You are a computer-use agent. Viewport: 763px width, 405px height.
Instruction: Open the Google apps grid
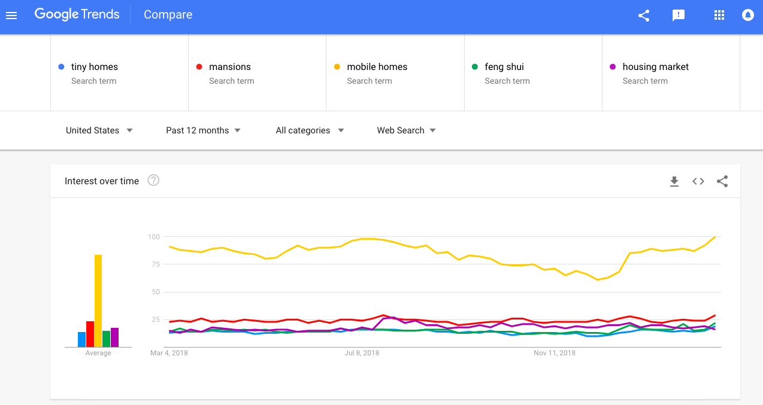tap(719, 15)
